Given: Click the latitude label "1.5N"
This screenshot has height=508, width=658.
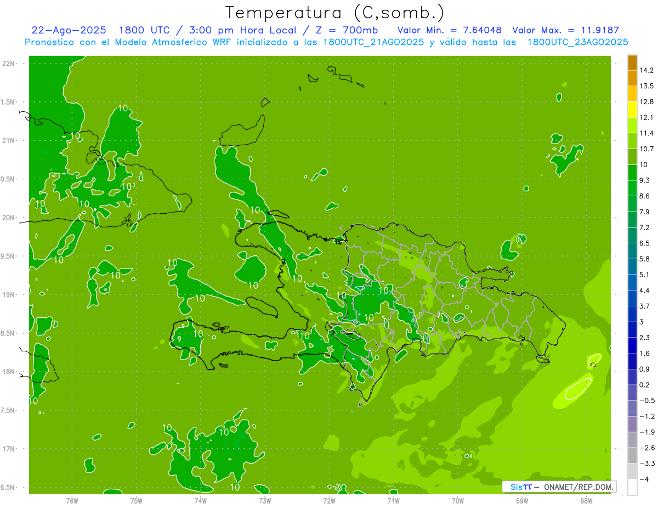Looking at the screenshot, I should click(8, 102).
